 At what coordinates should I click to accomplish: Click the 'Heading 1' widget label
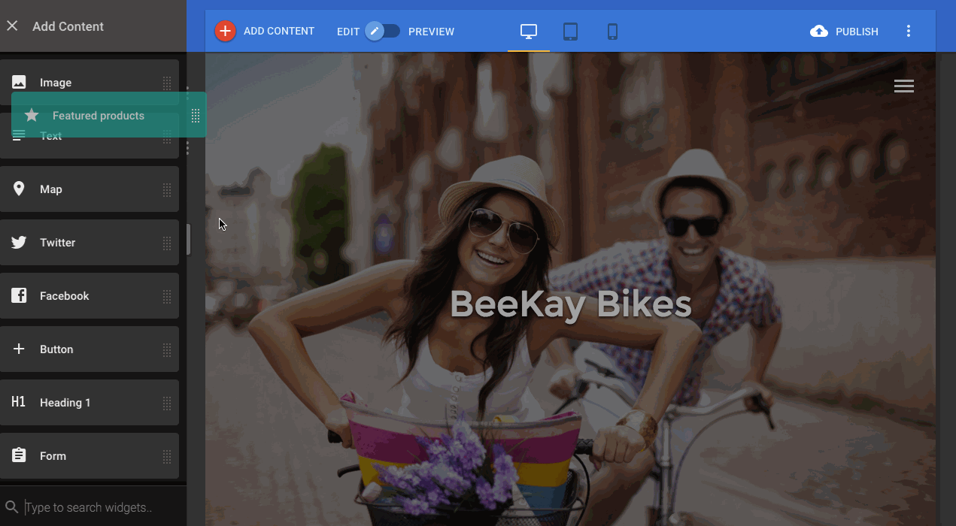65,403
